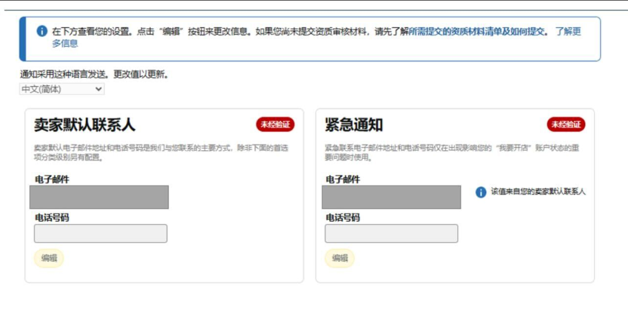
Task: Click the 通知采用这种语言发送 instruction text
Action: (x=94, y=74)
